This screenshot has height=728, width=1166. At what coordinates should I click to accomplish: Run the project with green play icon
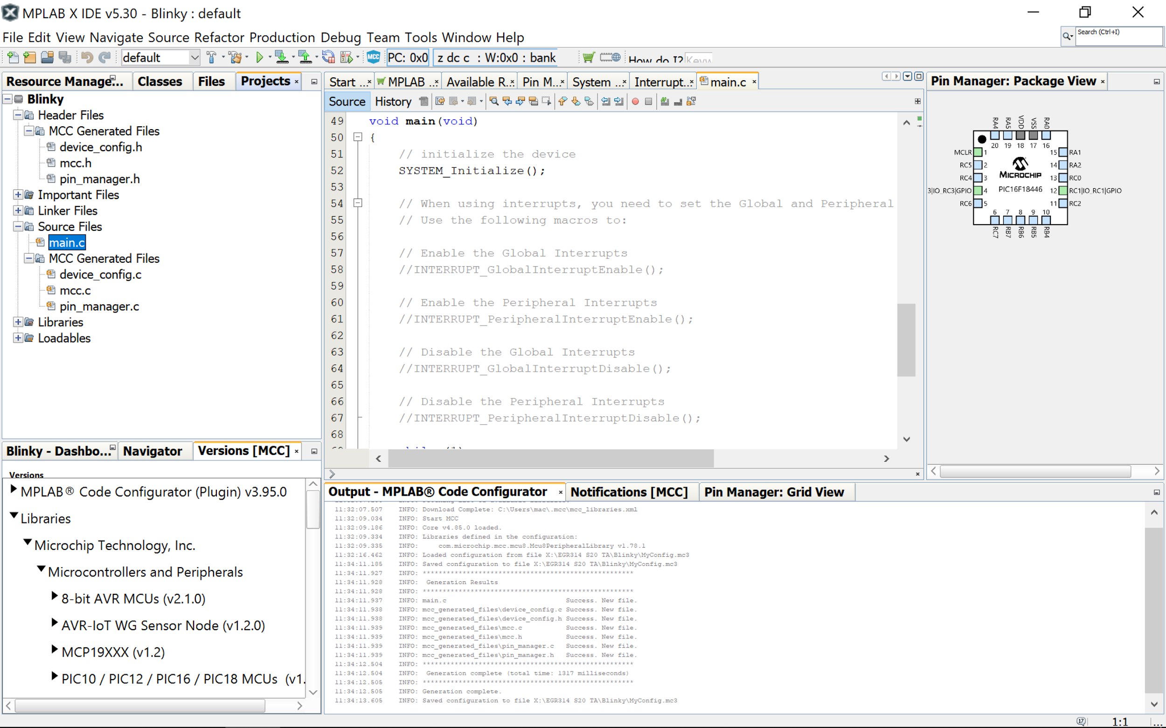260,58
